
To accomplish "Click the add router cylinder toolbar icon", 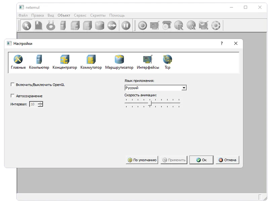I will pyautogui.click(x=100, y=26).
